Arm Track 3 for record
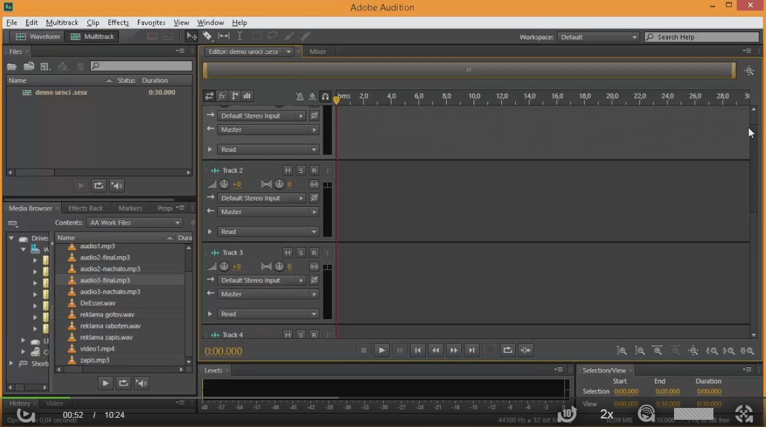Viewport: 766px width, 427px height. [x=314, y=252]
